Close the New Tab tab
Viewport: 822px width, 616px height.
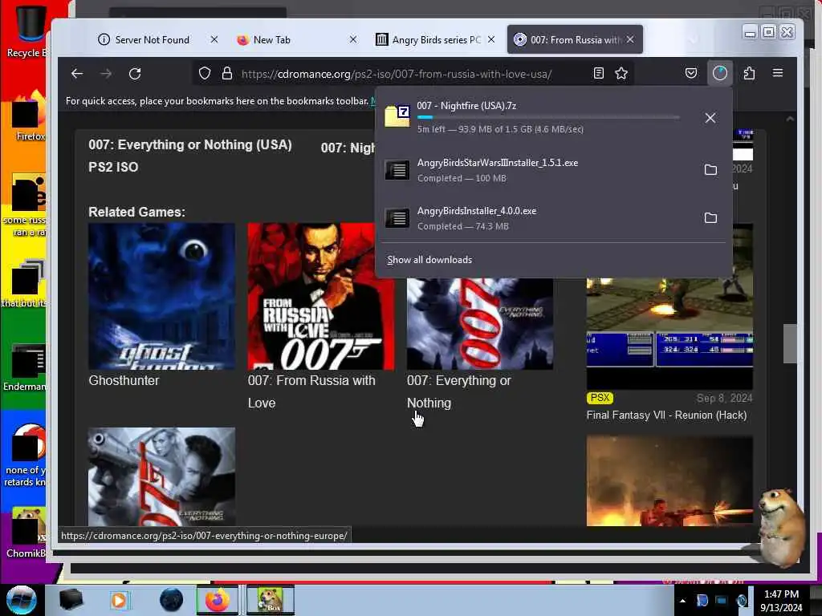pos(353,39)
